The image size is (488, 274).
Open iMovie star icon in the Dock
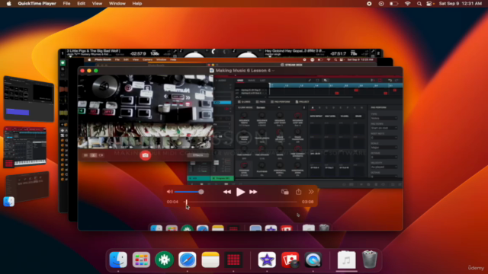tap(267, 260)
